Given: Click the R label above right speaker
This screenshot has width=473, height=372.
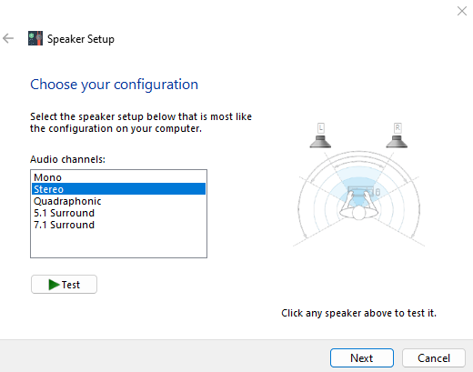Looking at the screenshot, I should pyautogui.click(x=398, y=128).
